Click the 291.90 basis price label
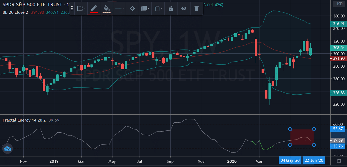347x167 pixels. 339,58
